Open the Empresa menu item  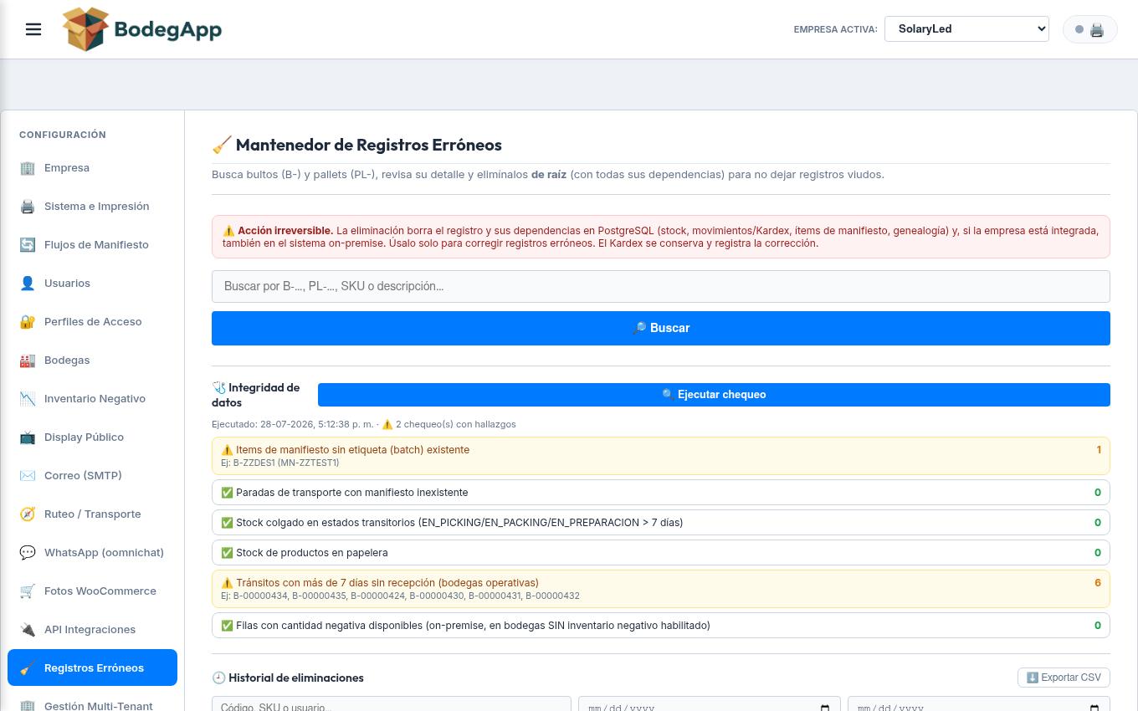(x=92, y=168)
